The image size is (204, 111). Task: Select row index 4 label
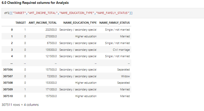(12, 56)
